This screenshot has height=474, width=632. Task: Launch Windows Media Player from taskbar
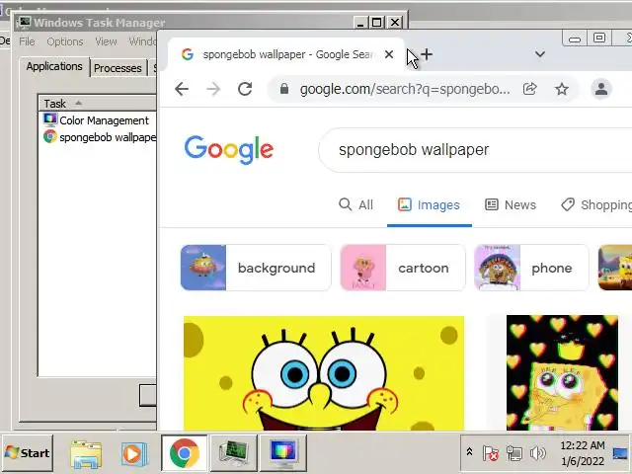click(134, 454)
